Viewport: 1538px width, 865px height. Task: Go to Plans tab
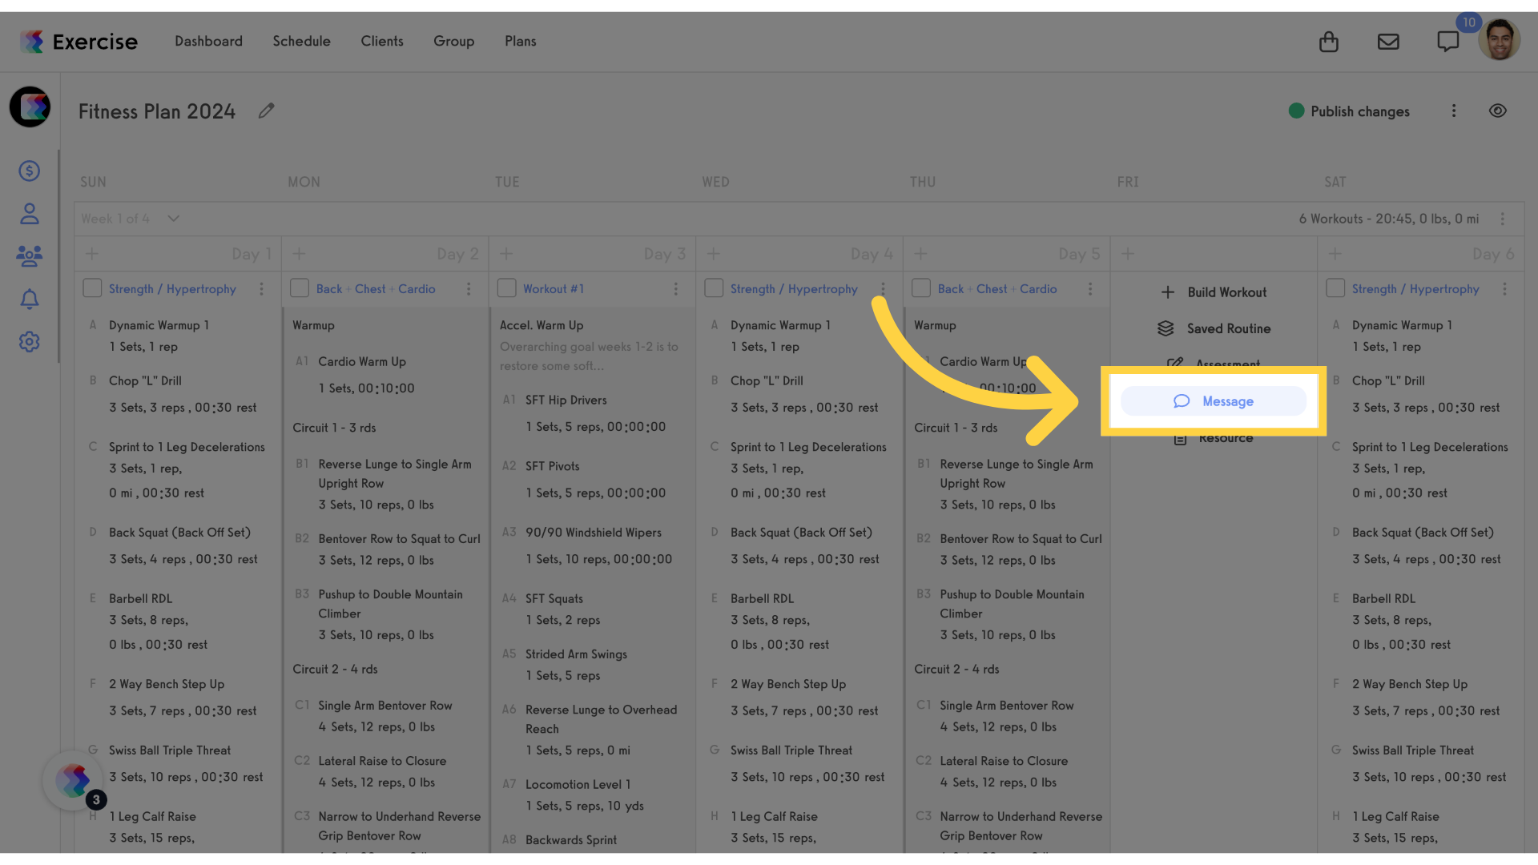[x=521, y=42]
